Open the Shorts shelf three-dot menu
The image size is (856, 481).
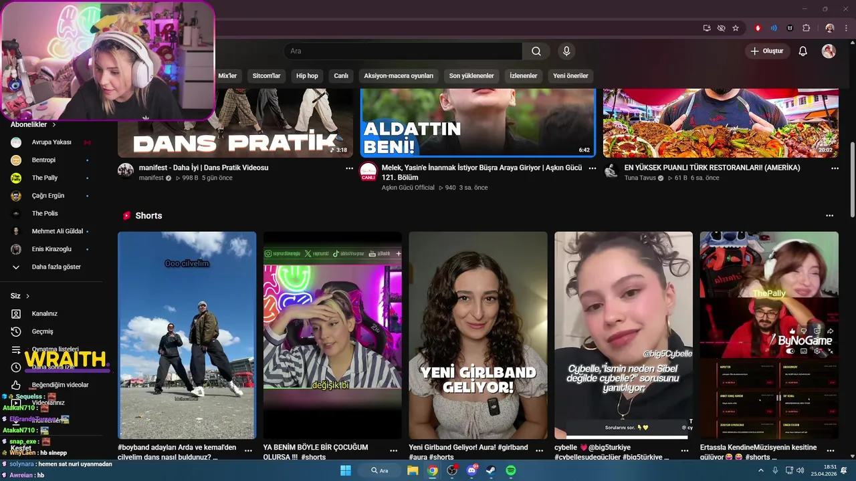(x=829, y=216)
